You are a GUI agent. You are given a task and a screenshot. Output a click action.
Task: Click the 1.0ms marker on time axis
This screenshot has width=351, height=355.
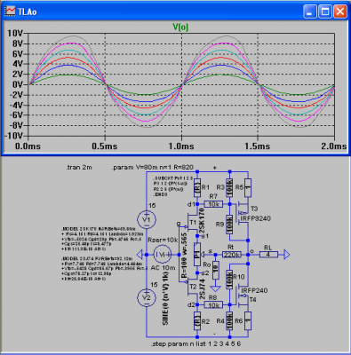coord(181,146)
